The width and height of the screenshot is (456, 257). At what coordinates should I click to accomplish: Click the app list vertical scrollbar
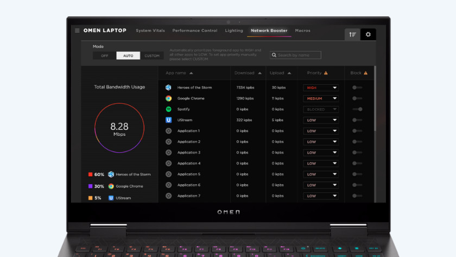(375, 99)
